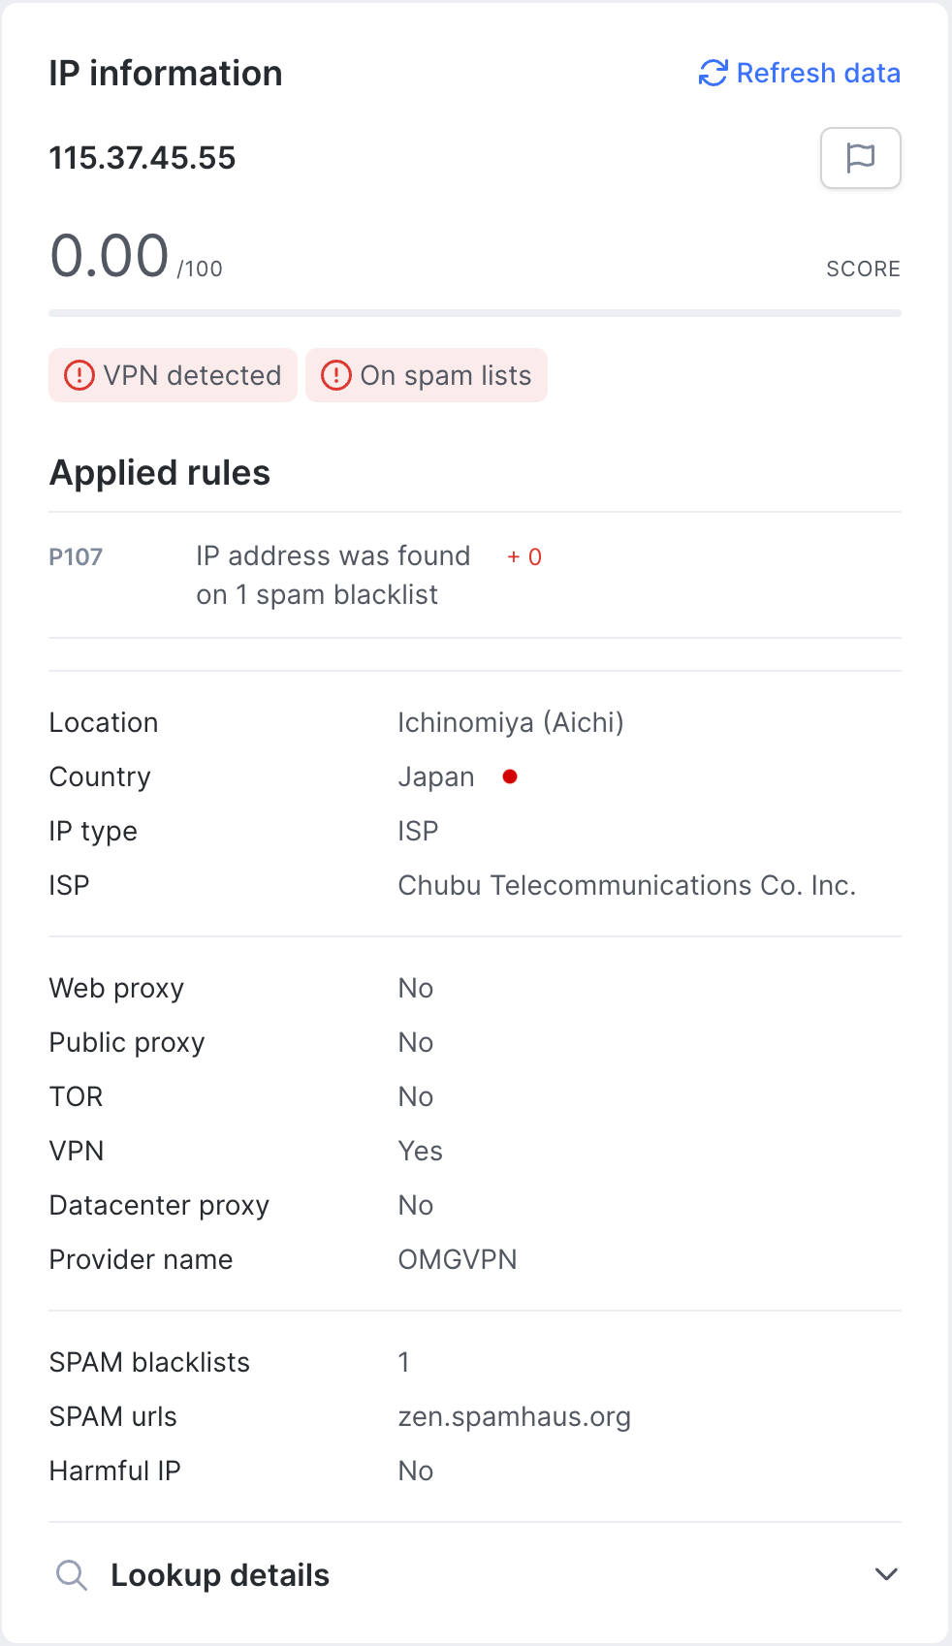Click rule code P107
The height and width of the screenshot is (1646, 952).
[76, 557]
